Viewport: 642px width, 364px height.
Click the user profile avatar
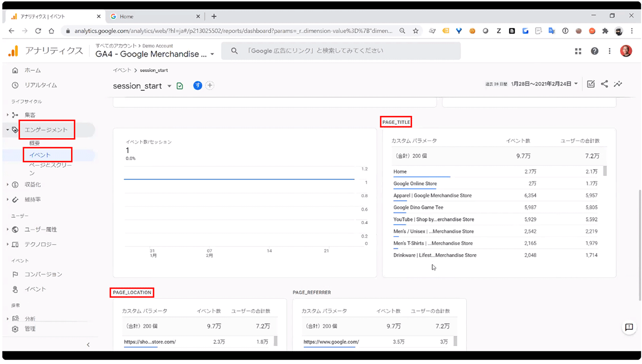point(625,51)
